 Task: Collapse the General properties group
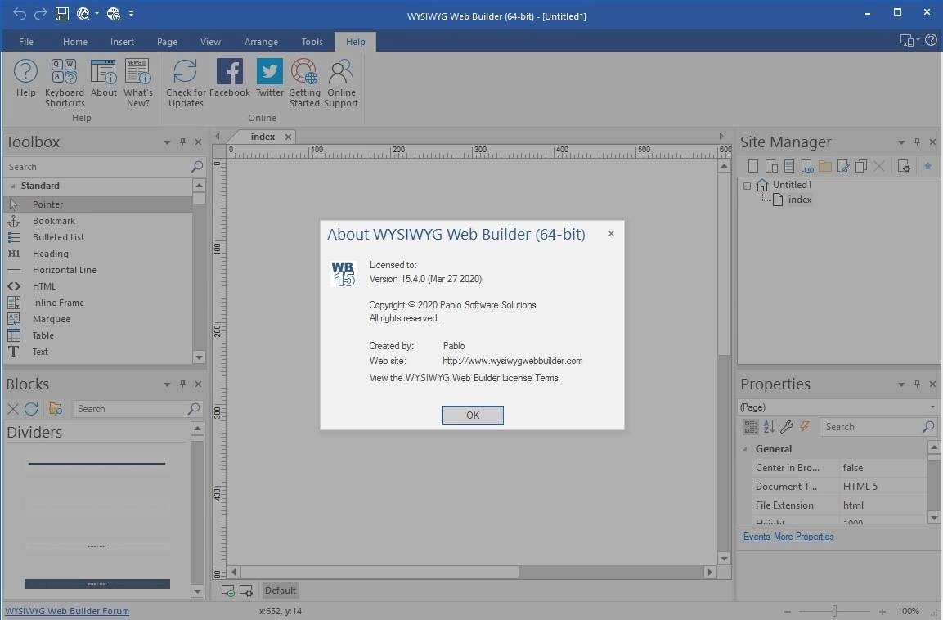tap(745, 448)
